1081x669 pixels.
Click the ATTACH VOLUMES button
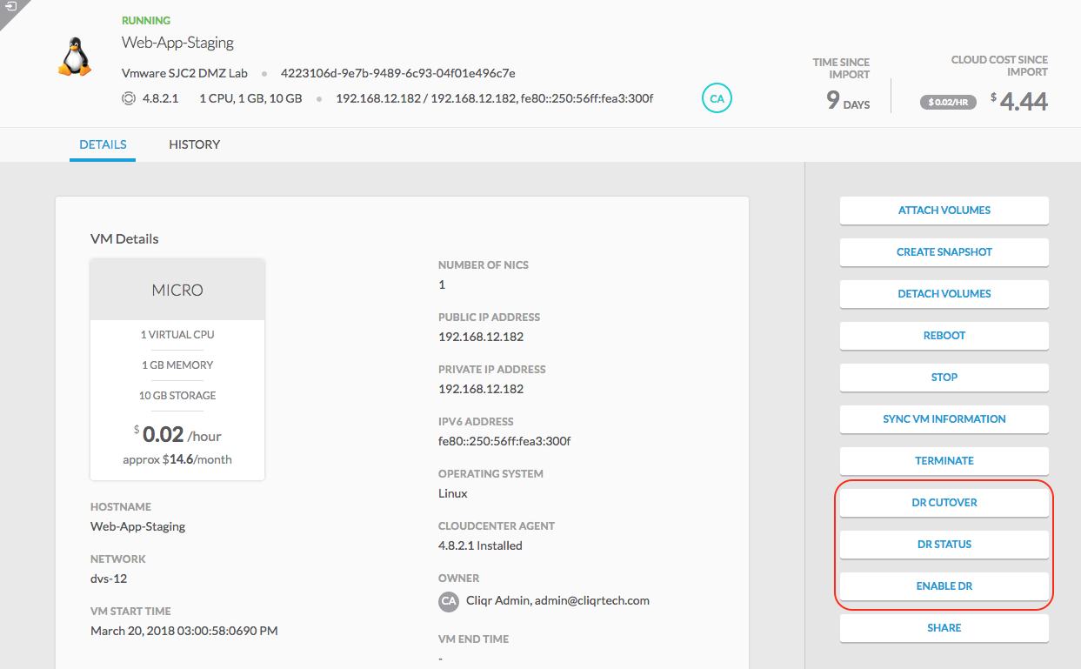coord(944,211)
